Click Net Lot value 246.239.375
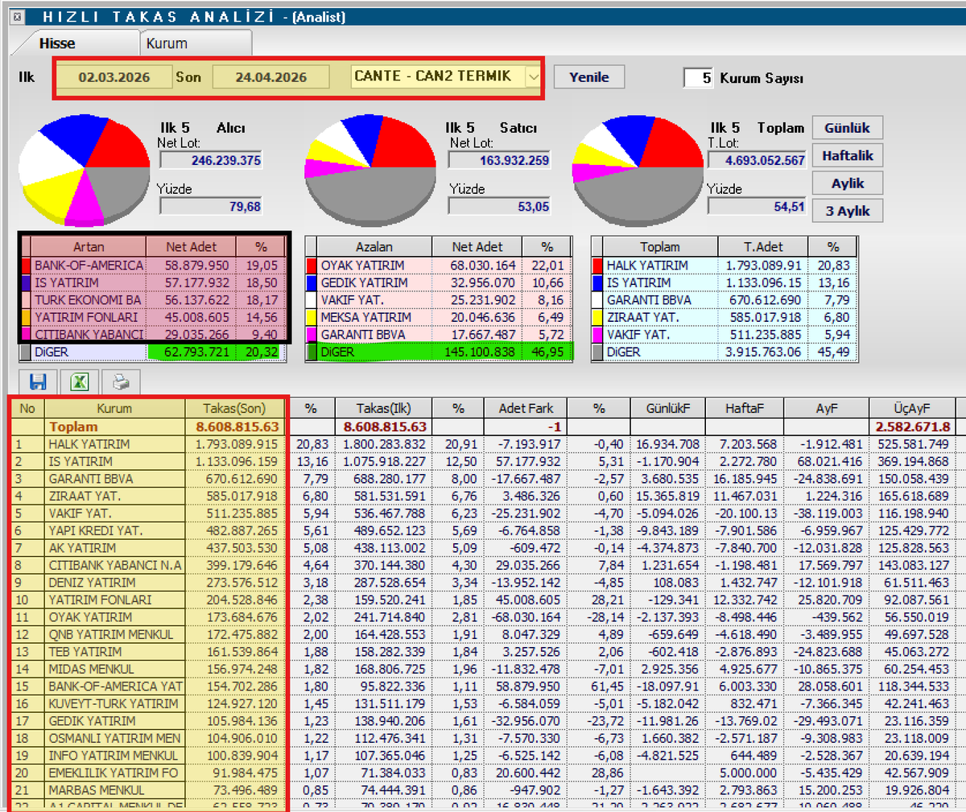Screen dimensions: 966x812 (211, 160)
